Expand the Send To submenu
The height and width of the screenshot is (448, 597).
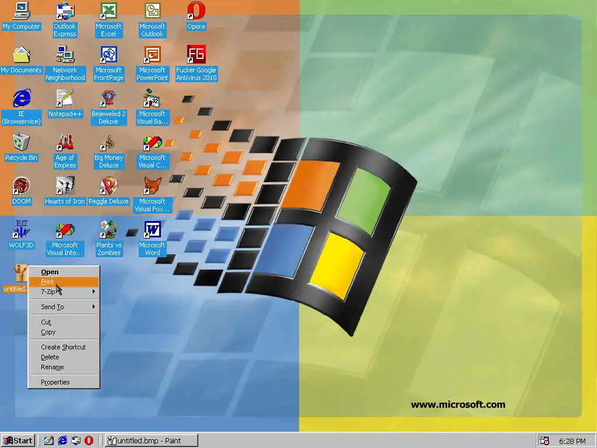[x=64, y=307]
